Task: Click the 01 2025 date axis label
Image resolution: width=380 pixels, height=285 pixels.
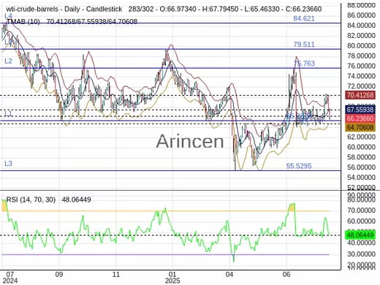Action: (172, 278)
